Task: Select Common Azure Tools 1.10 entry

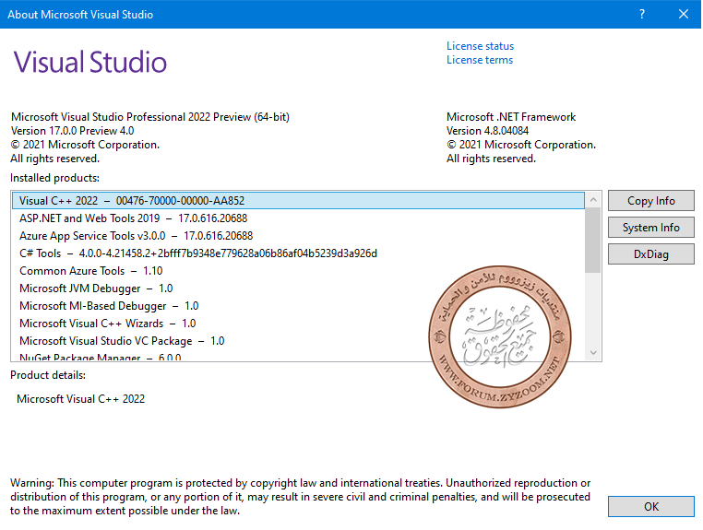Action: (299, 271)
